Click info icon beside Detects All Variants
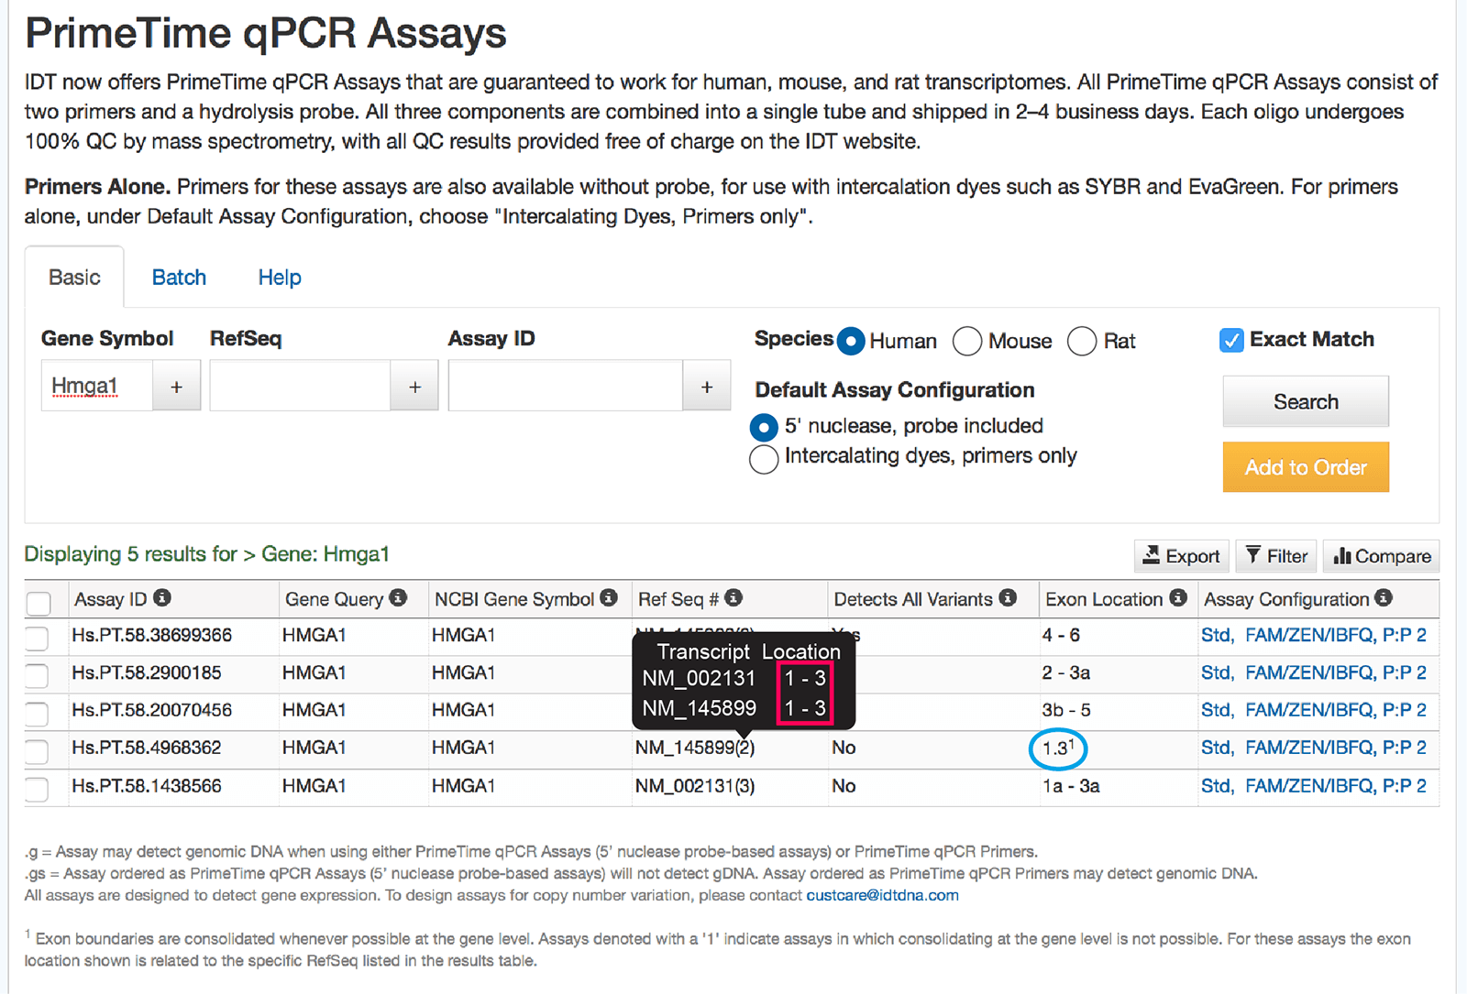Viewport: 1467px width, 994px height. pos(1008,598)
